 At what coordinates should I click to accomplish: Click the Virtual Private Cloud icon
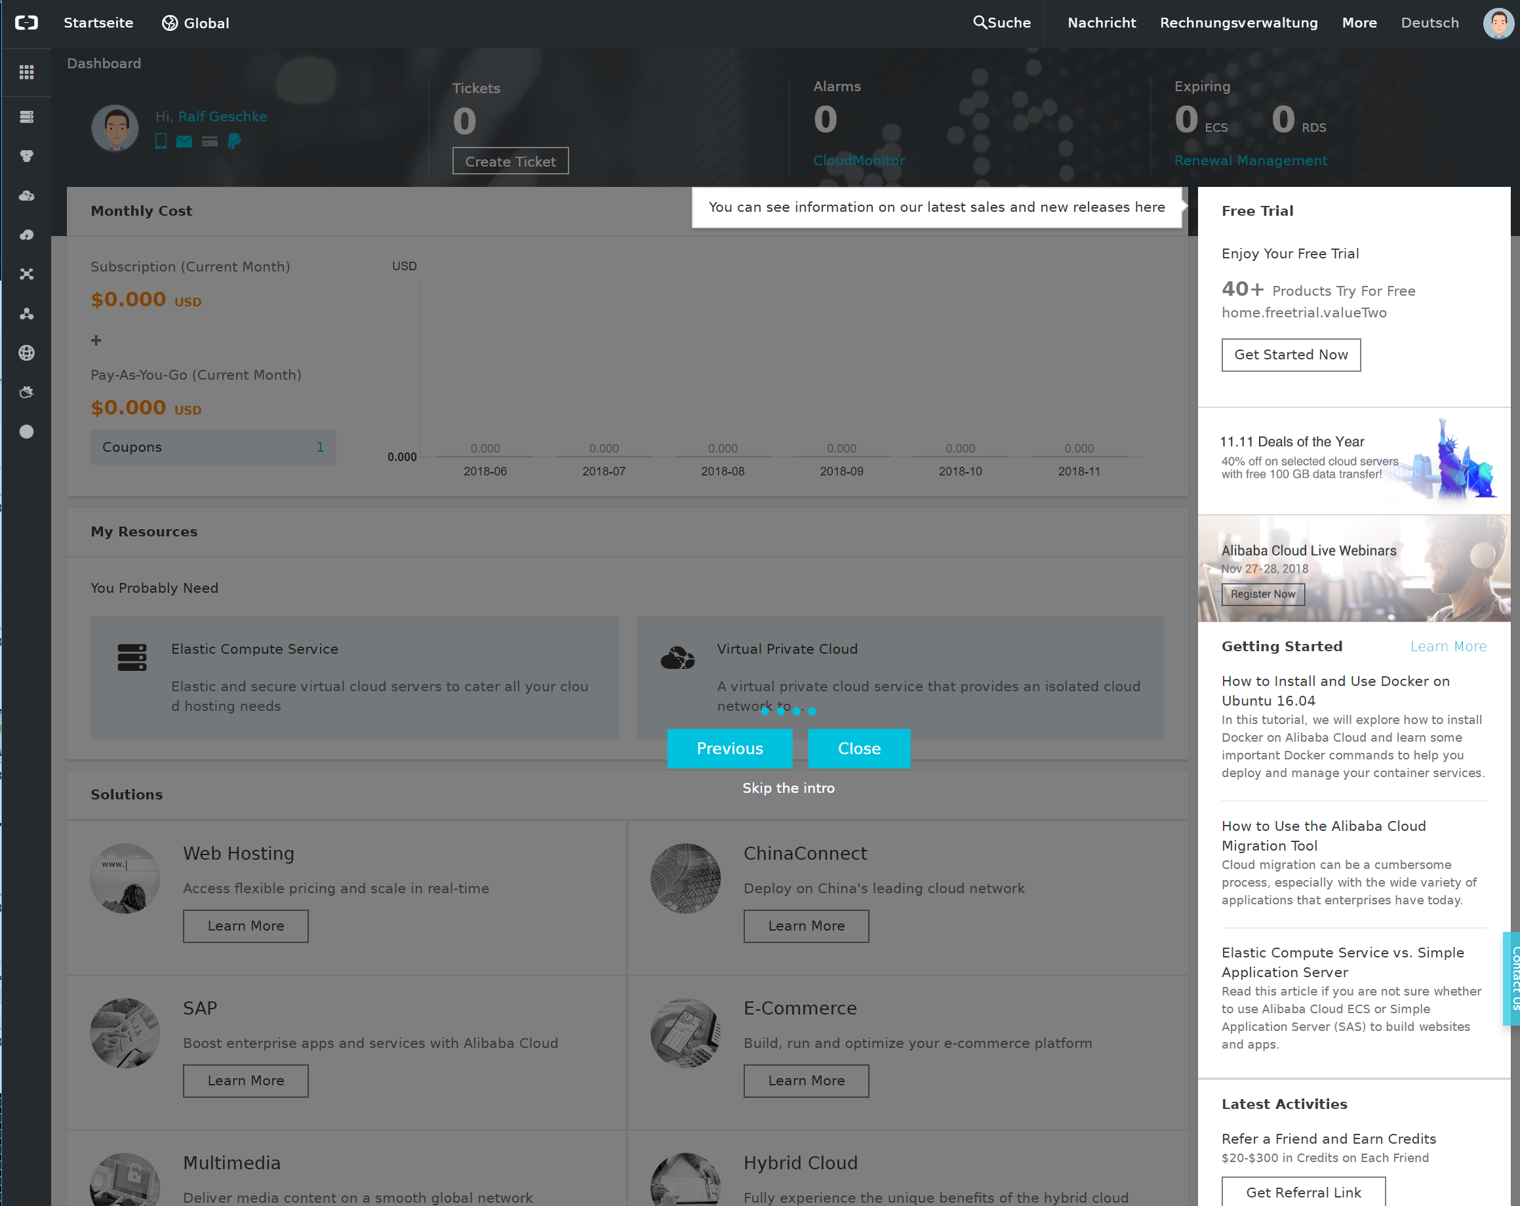pyautogui.click(x=677, y=657)
